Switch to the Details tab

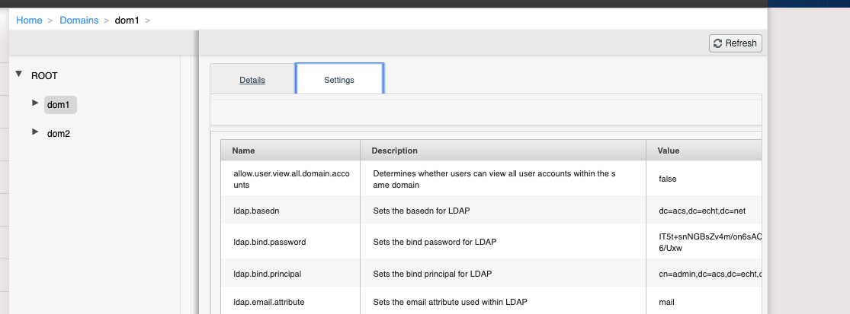coord(252,80)
